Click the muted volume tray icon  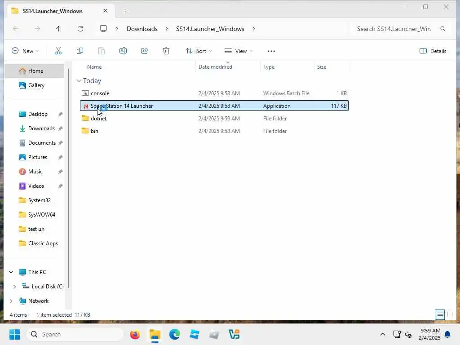pyautogui.click(x=408, y=334)
